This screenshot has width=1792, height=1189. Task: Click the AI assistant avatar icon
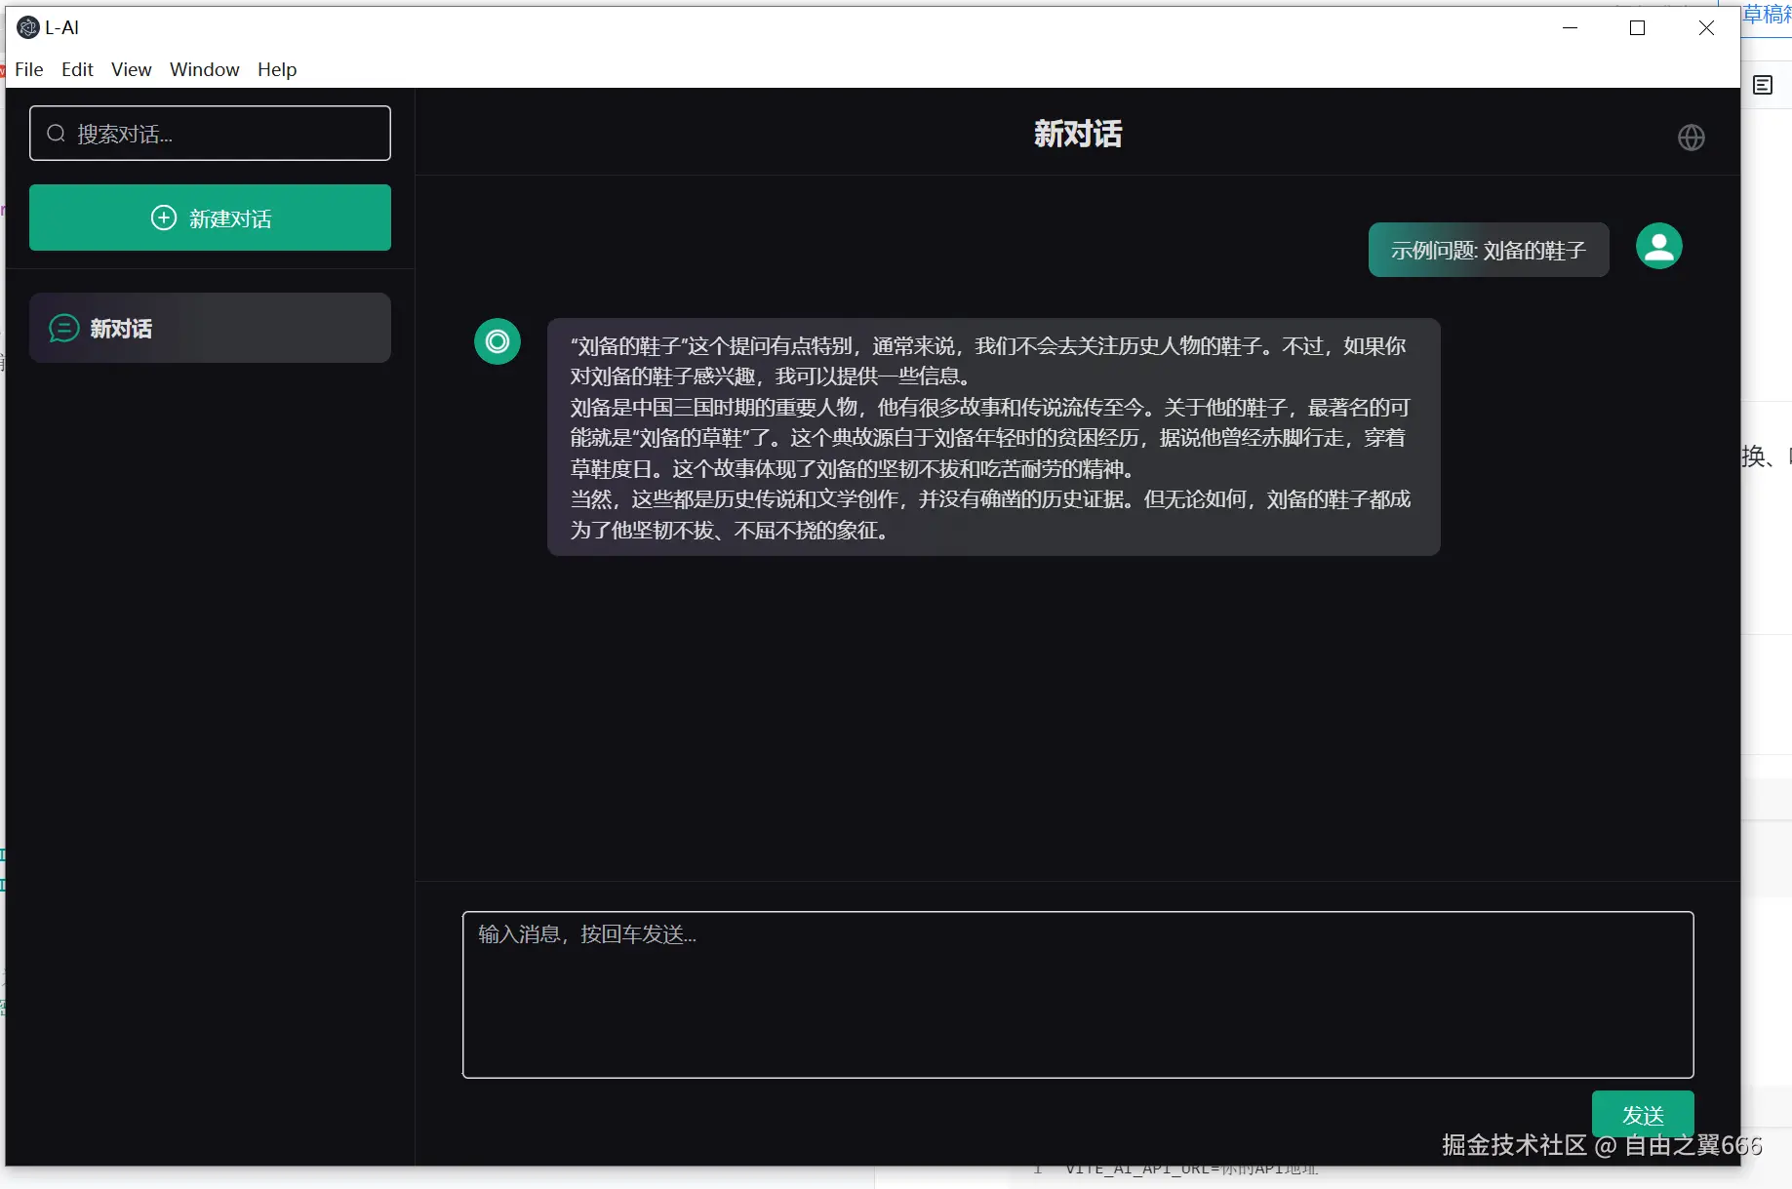498,341
